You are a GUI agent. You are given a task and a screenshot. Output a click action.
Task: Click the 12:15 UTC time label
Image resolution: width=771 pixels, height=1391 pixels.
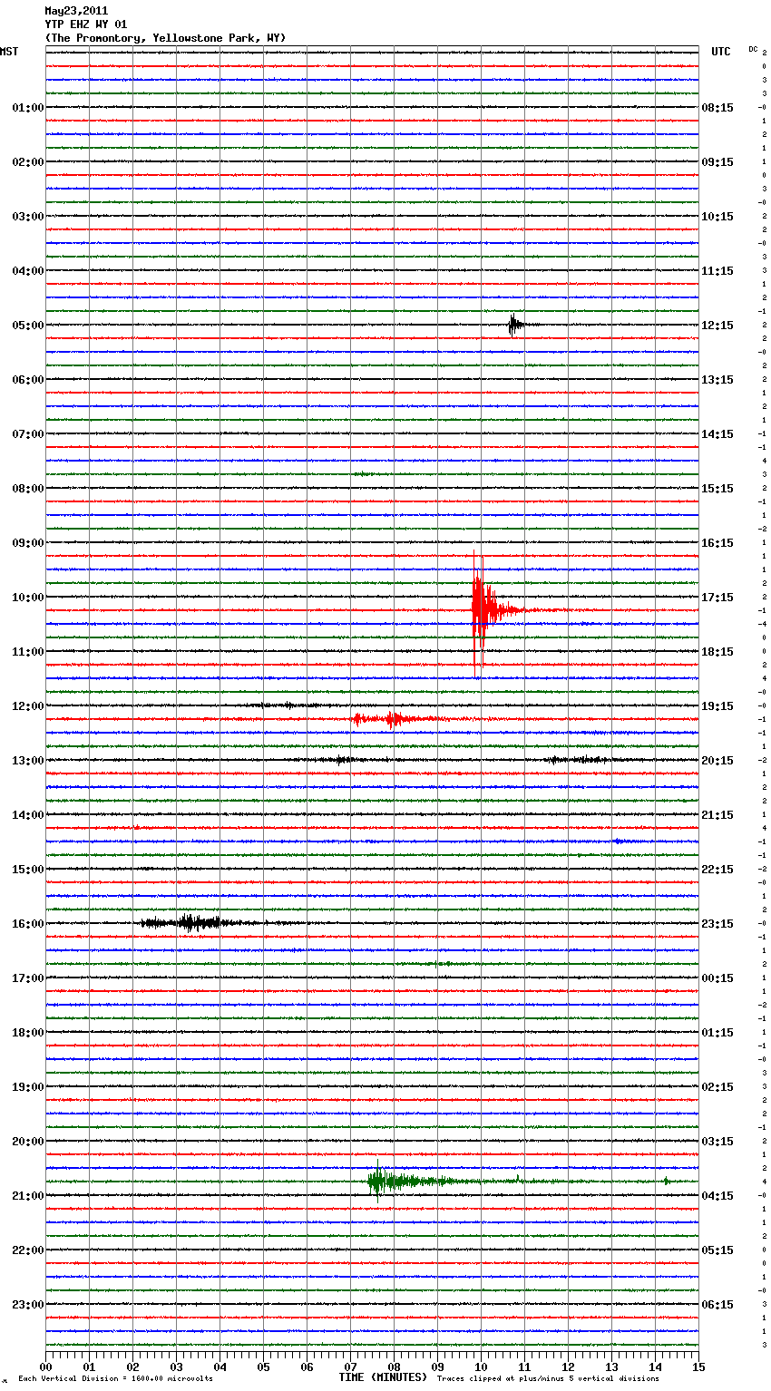(x=717, y=326)
